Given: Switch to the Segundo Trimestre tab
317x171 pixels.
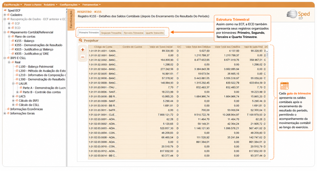Looking at the screenshot, I should [111, 33].
